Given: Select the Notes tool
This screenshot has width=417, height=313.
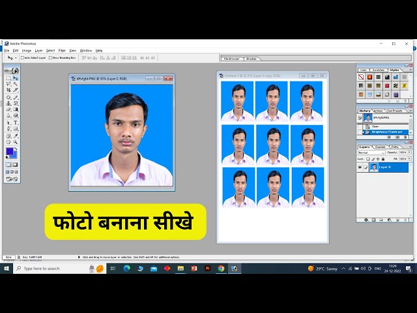Looking at the screenshot, I should (x=8, y=136).
